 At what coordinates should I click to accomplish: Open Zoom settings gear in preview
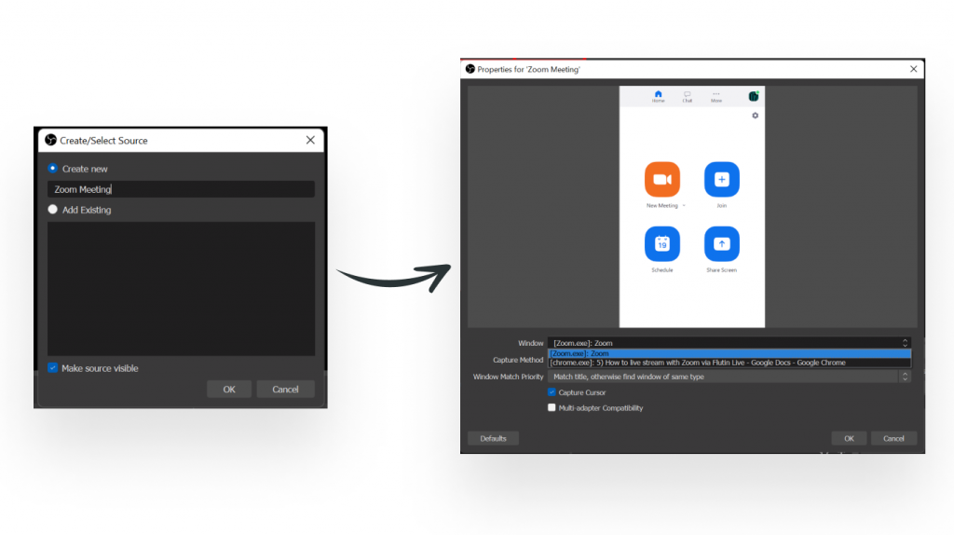point(755,115)
